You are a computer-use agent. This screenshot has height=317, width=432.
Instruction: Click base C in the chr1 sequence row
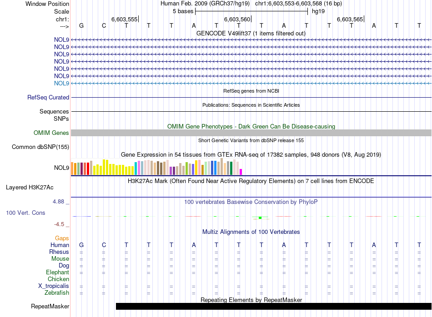(104, 25)
